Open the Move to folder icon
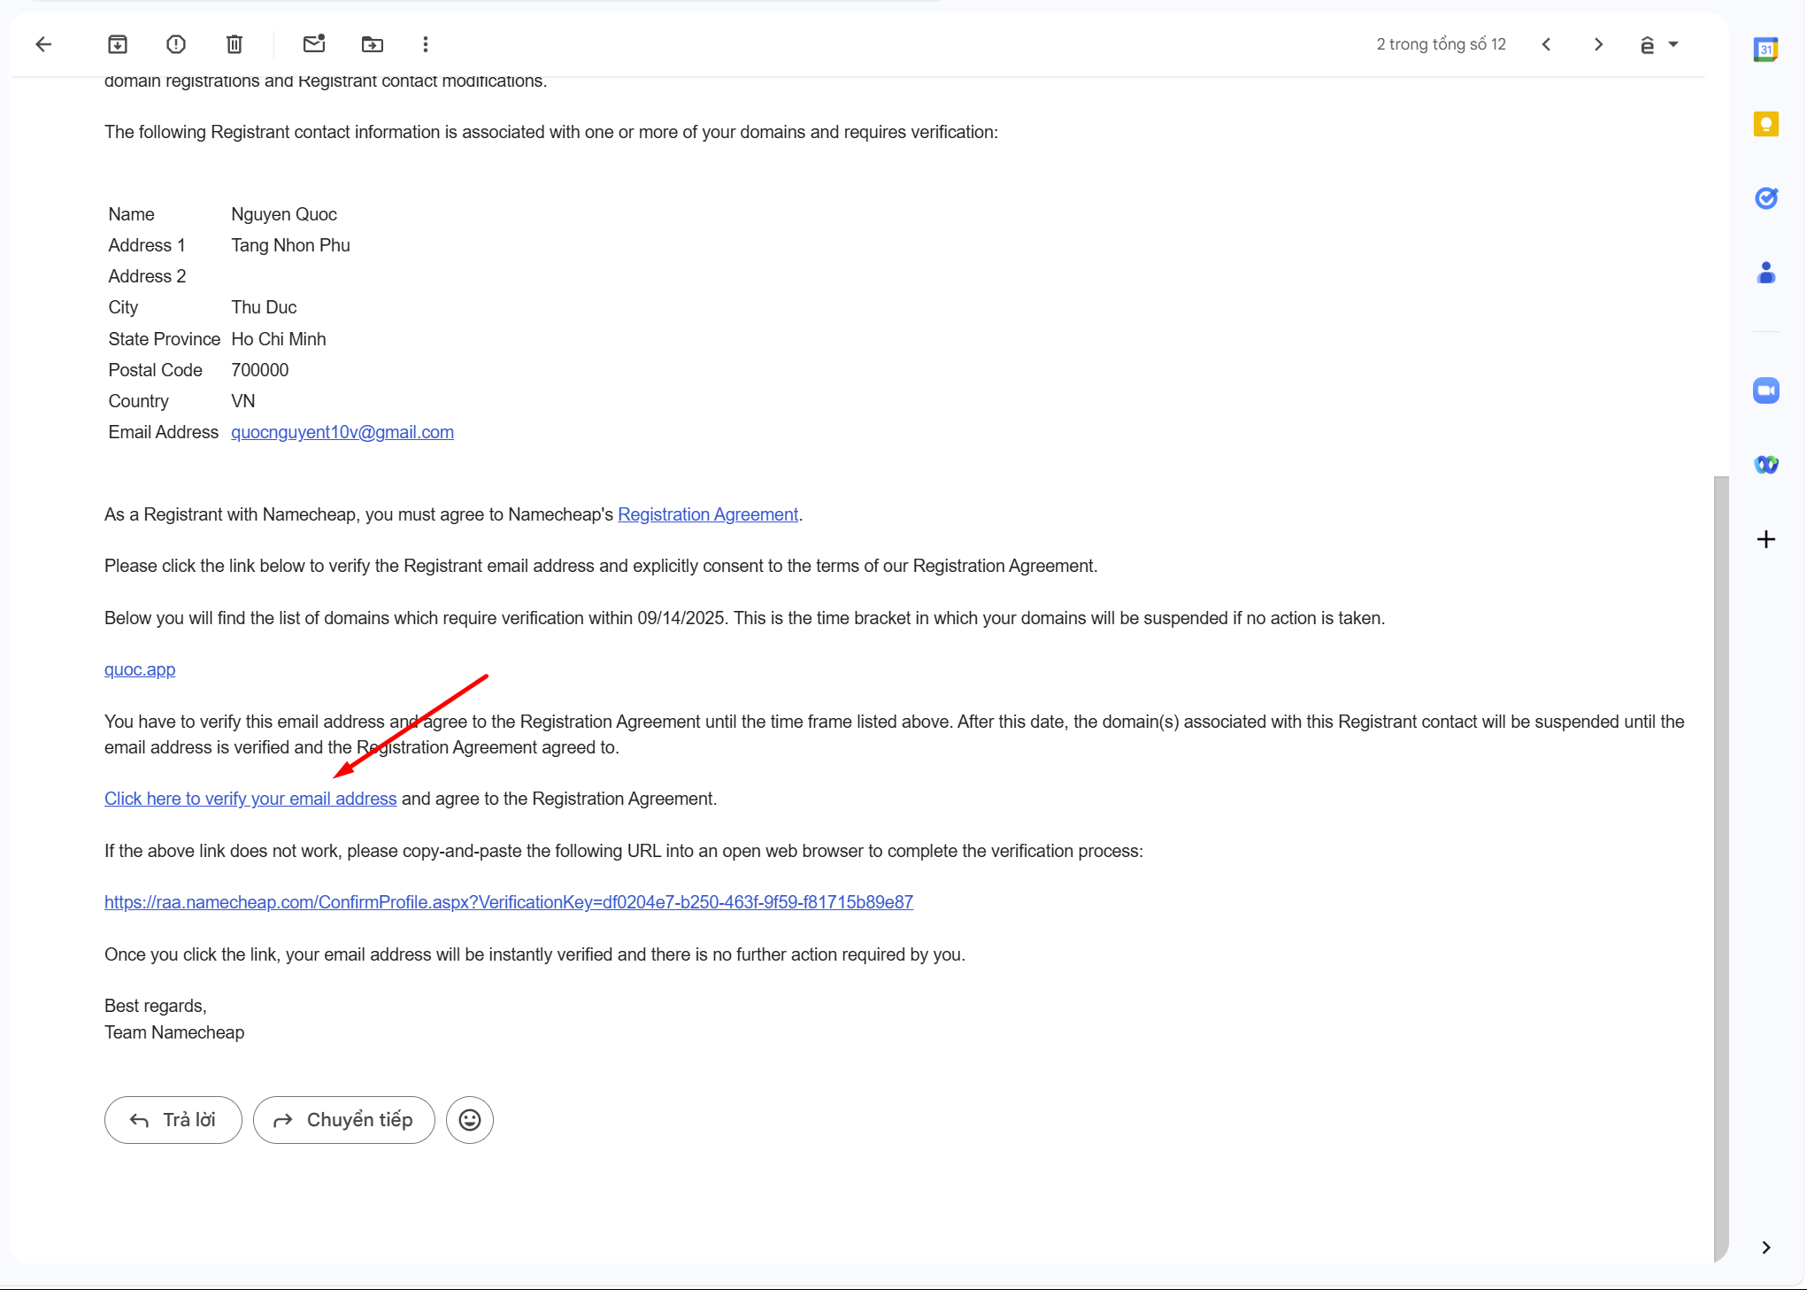The width and height of the screenshot is (1807, 1290). click(373, 44)
